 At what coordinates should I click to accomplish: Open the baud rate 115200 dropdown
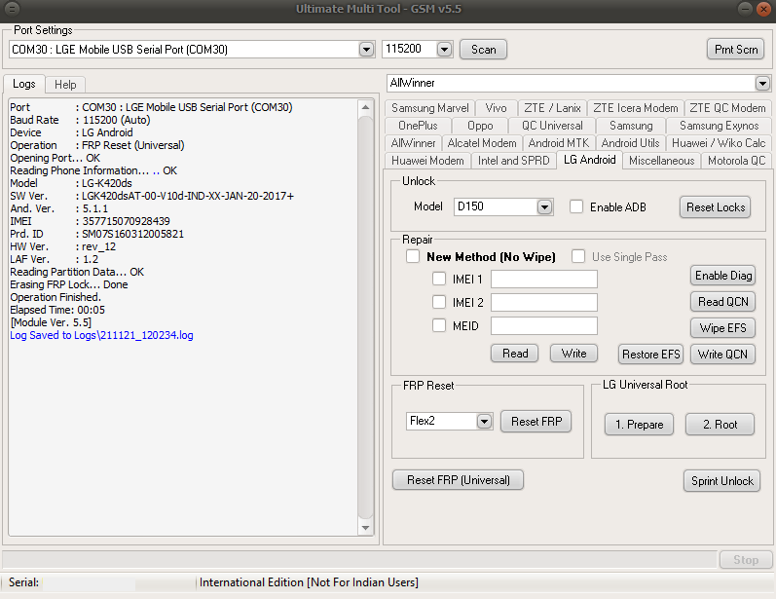coord(444,49)
